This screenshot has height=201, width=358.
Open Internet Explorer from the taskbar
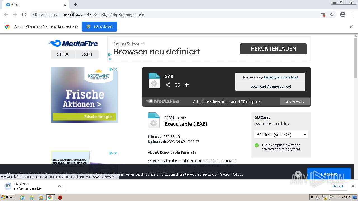22,197
